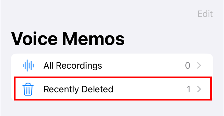This screenshot has height=116, width=224.
Task: Select the "Recently Deleted" text label
Action: 78,89
